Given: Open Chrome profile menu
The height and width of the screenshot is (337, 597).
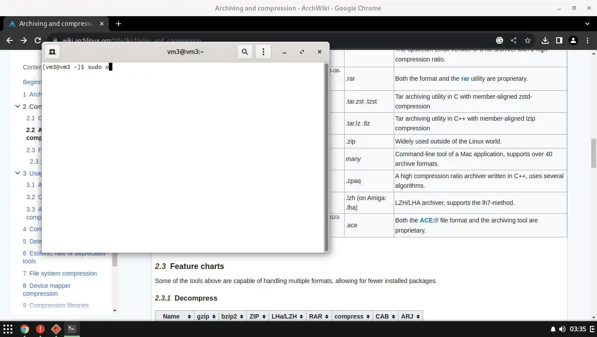Looking at the screenshot, I should 573,40.
